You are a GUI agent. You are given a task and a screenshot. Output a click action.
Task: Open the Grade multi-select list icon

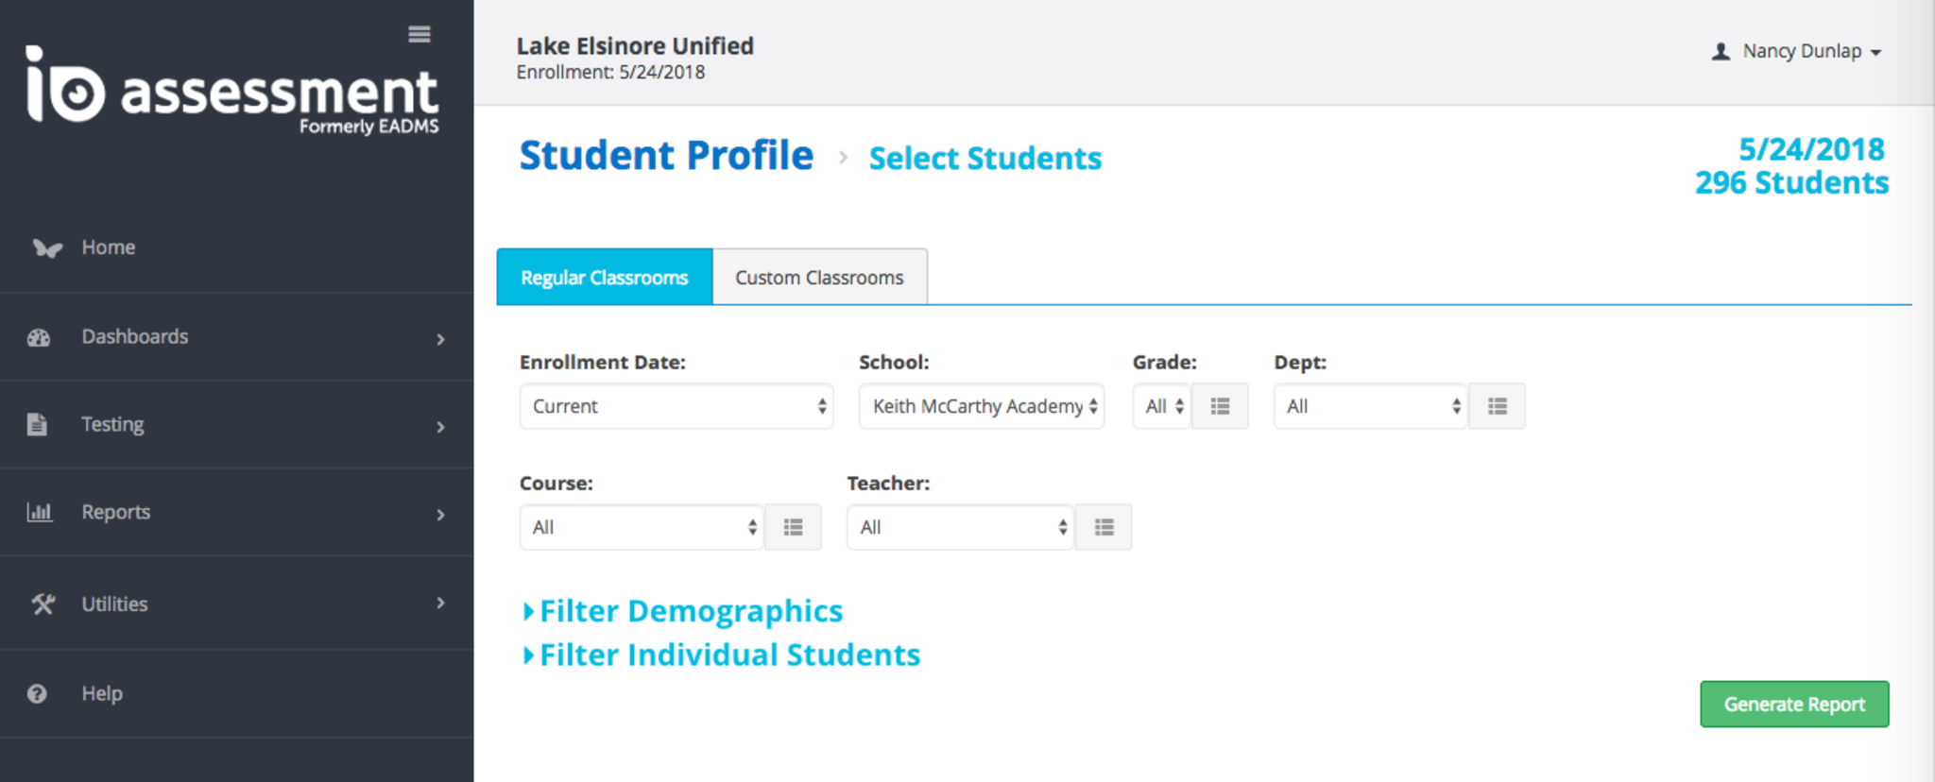(1220, 407)
